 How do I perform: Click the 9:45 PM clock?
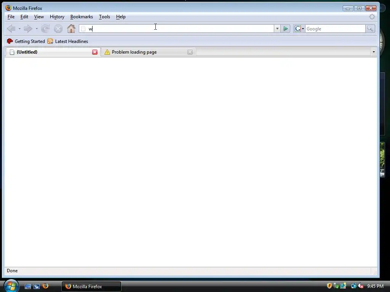tap(375, 286)
